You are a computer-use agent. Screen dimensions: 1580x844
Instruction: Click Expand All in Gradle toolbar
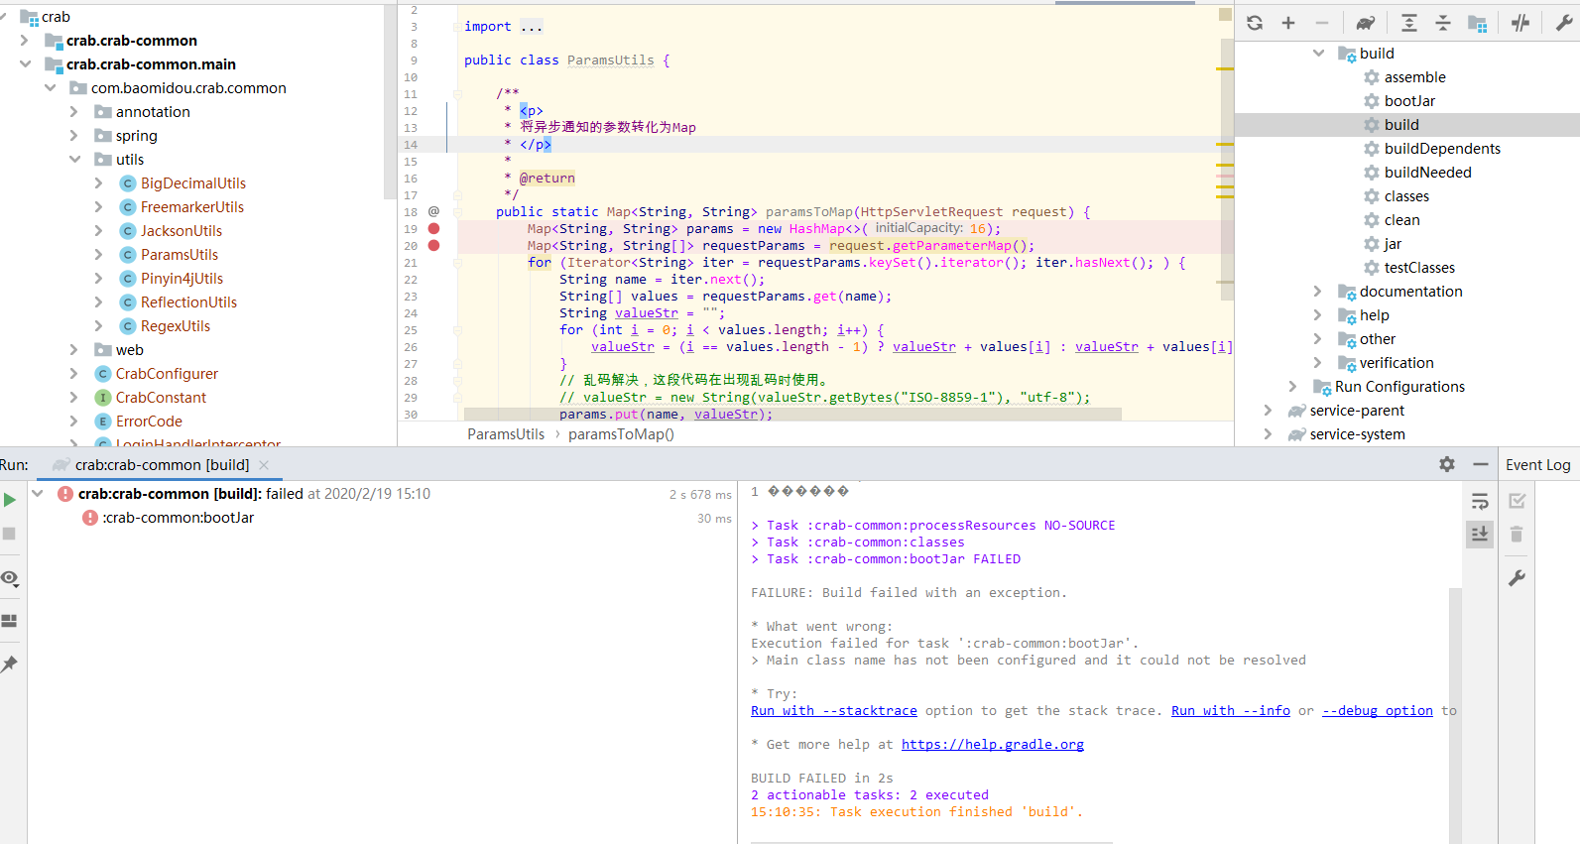coord(1409,23)
